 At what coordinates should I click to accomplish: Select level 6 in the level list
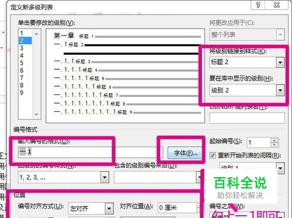(22, 71)
